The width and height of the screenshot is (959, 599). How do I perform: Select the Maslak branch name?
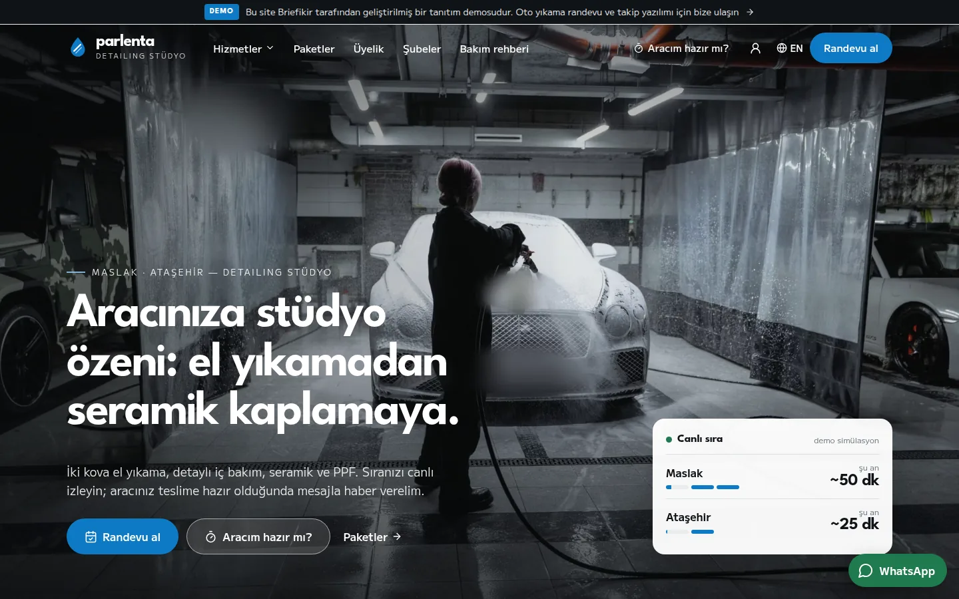tap(684, 473)
